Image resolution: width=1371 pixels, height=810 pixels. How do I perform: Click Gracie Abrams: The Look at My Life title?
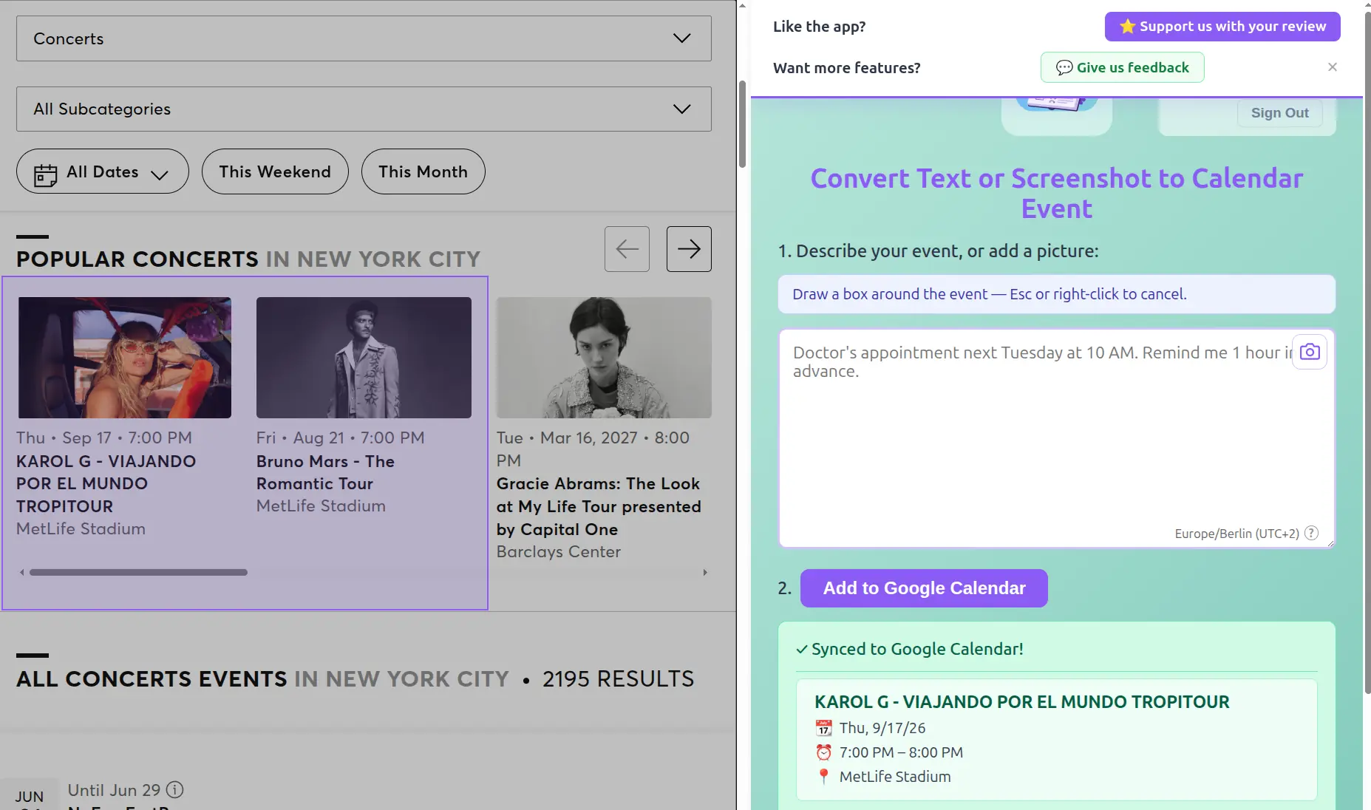[599, 506]
